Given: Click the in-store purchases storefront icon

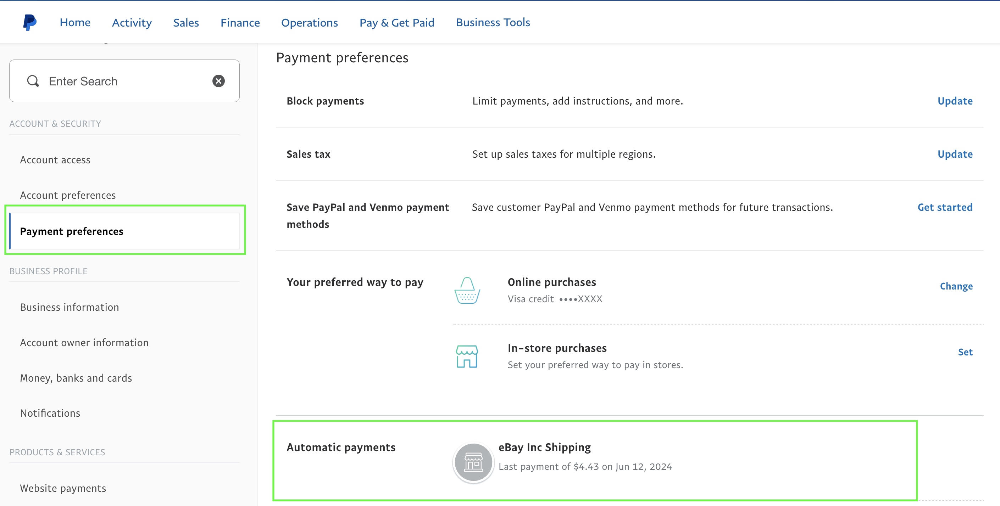Looking at the screenshot, I should (x=467, y=356).
